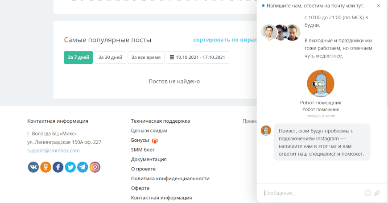The height and width of the screenshot is (203, 388).
Task: Open the SMM блог link
Action: point(143,150)
